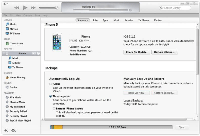
Task: Select the This computer radio button
Action: (51, 96)
